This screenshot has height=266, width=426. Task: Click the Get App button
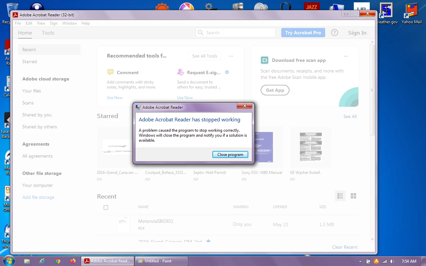tap(275, 90)
